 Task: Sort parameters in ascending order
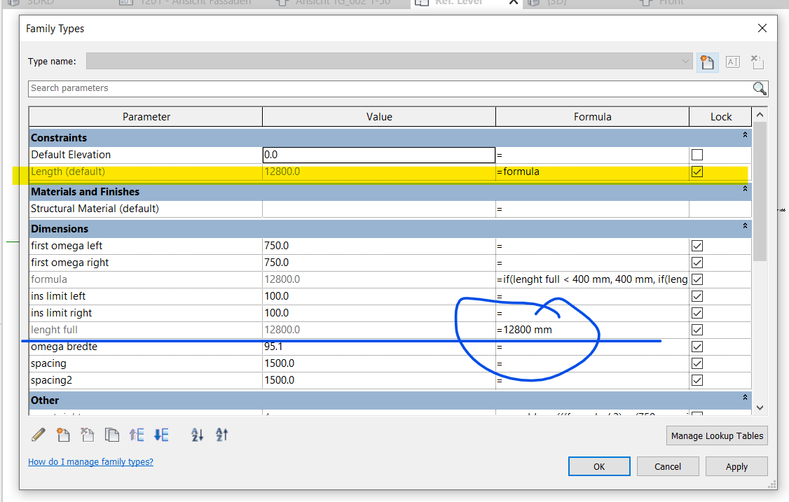pos(197,435)
